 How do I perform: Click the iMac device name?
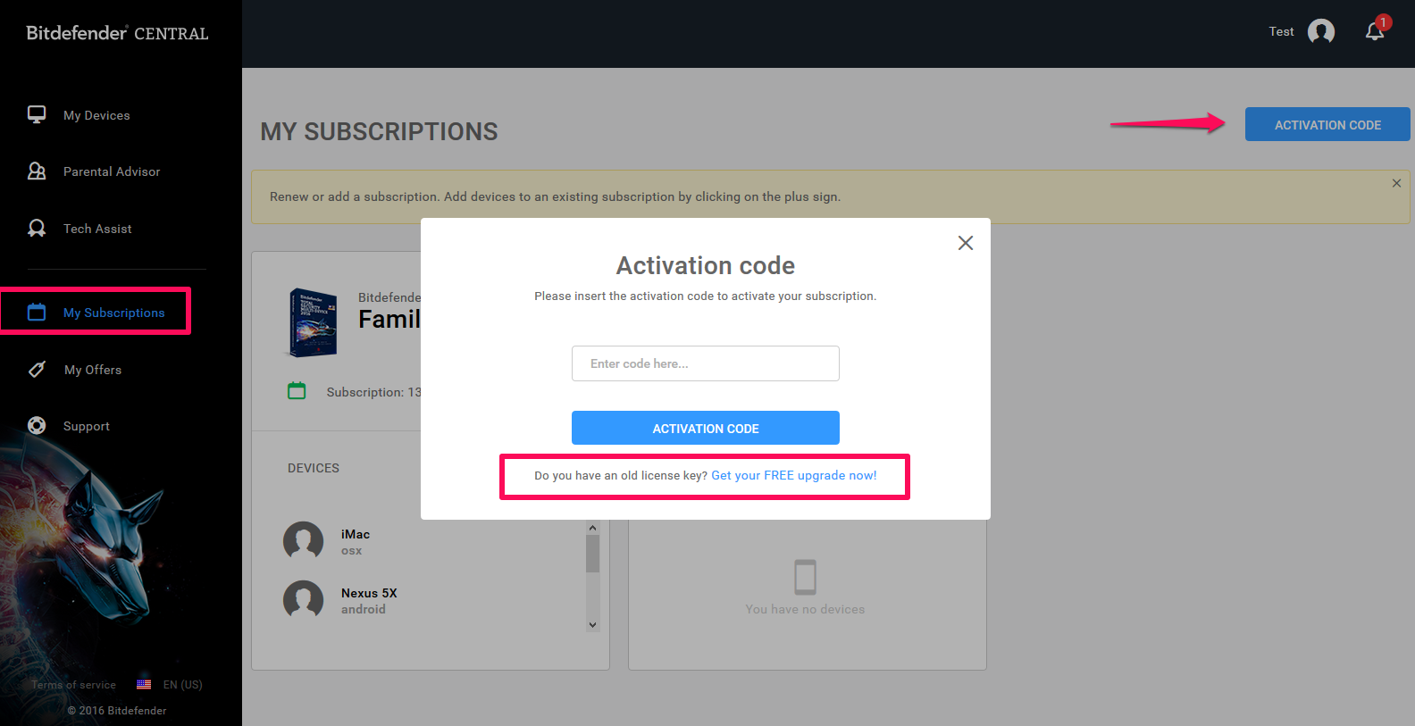point(356,534)
